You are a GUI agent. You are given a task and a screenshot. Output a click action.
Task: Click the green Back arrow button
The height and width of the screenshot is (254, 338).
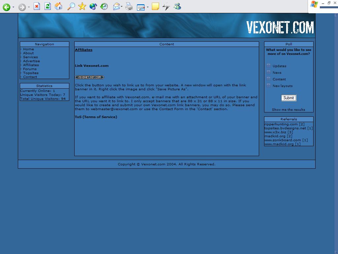[6, 7]
